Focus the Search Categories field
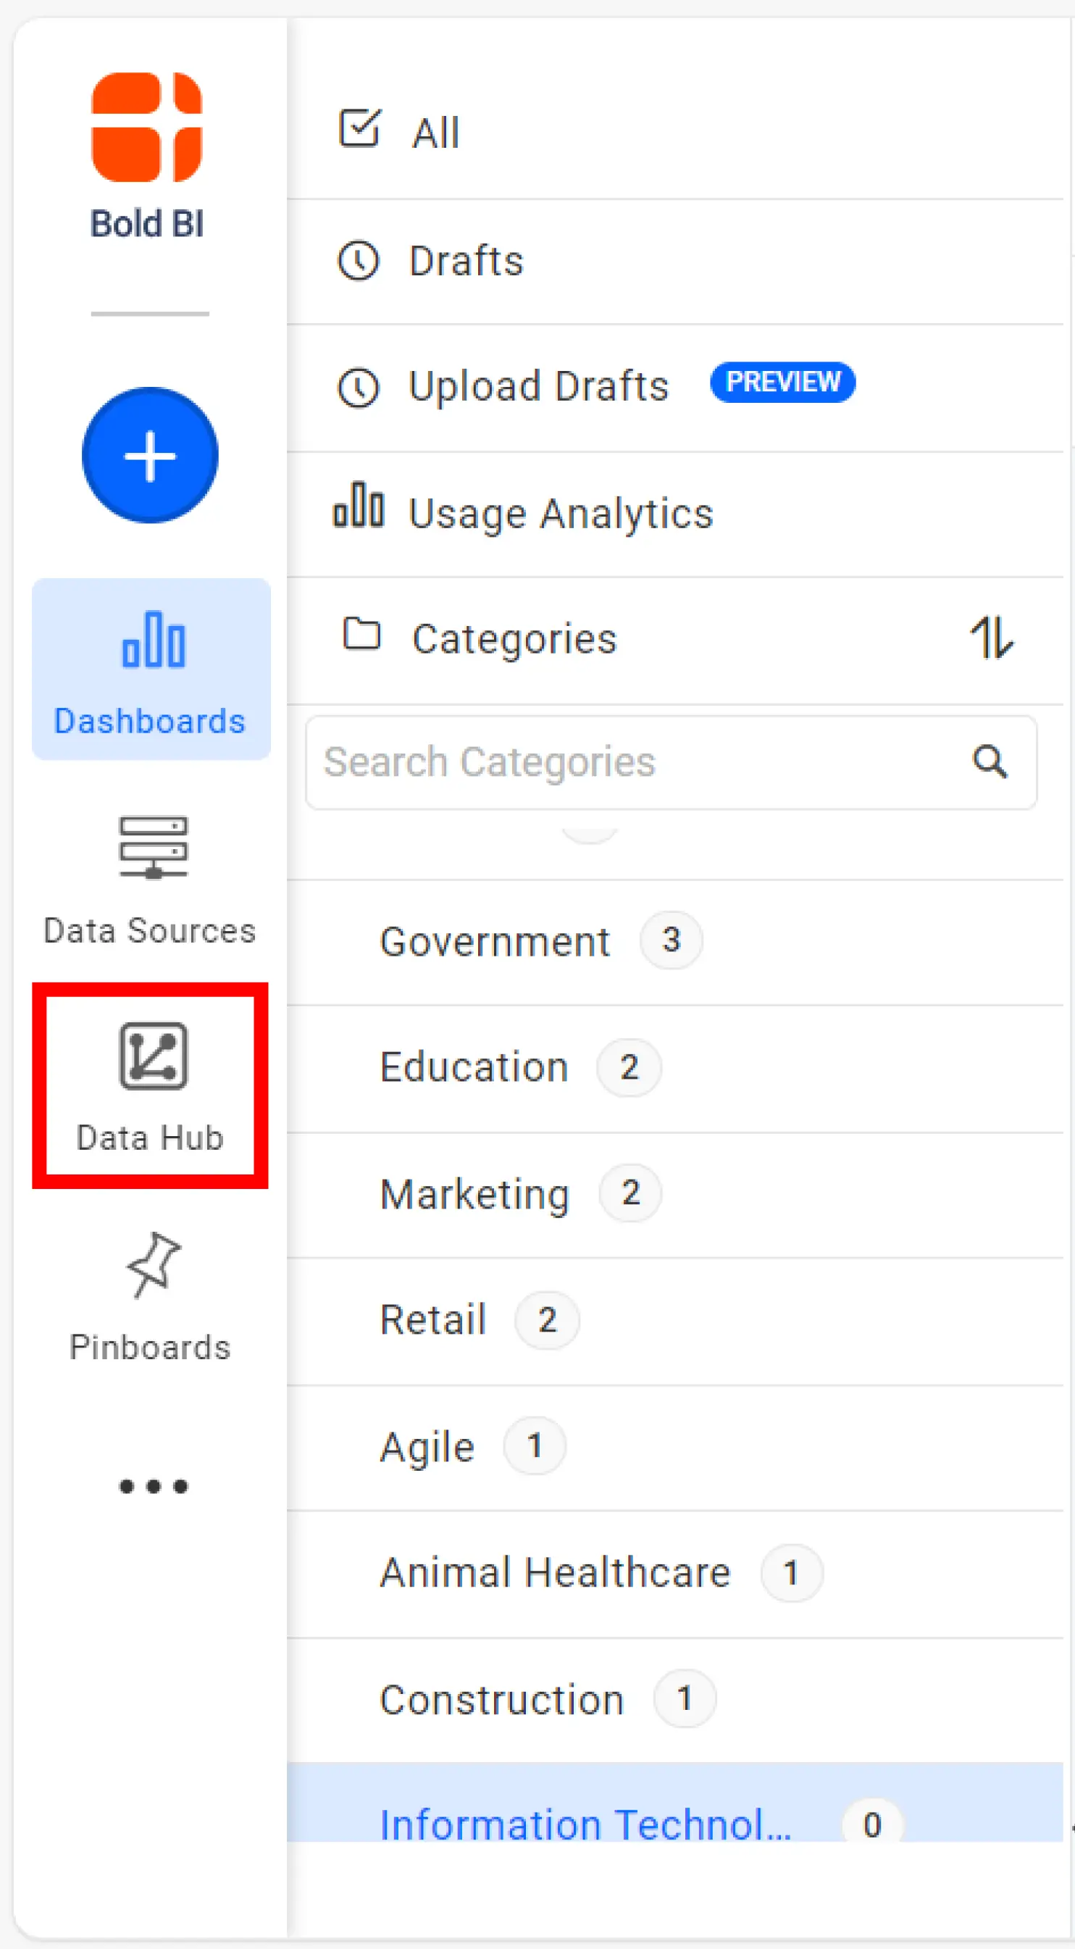This screenshot has height=1949, width=1075. coord(635,762)
